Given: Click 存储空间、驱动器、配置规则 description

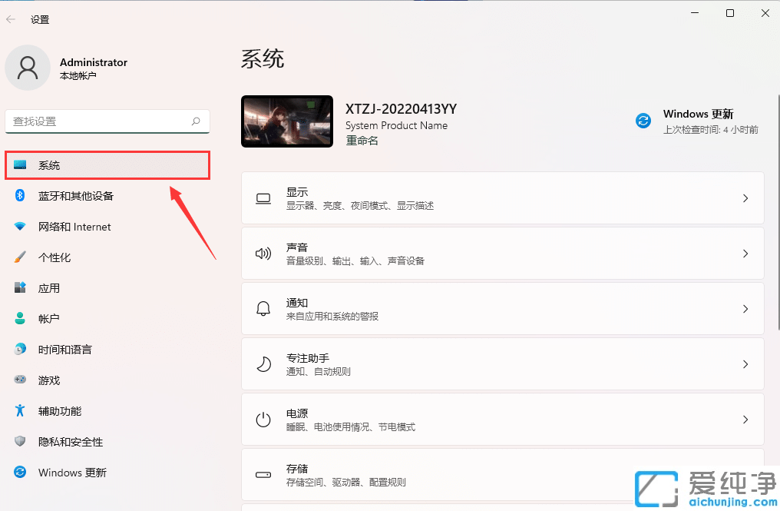Looking at the screenshot, I should (x=345, y=482).
